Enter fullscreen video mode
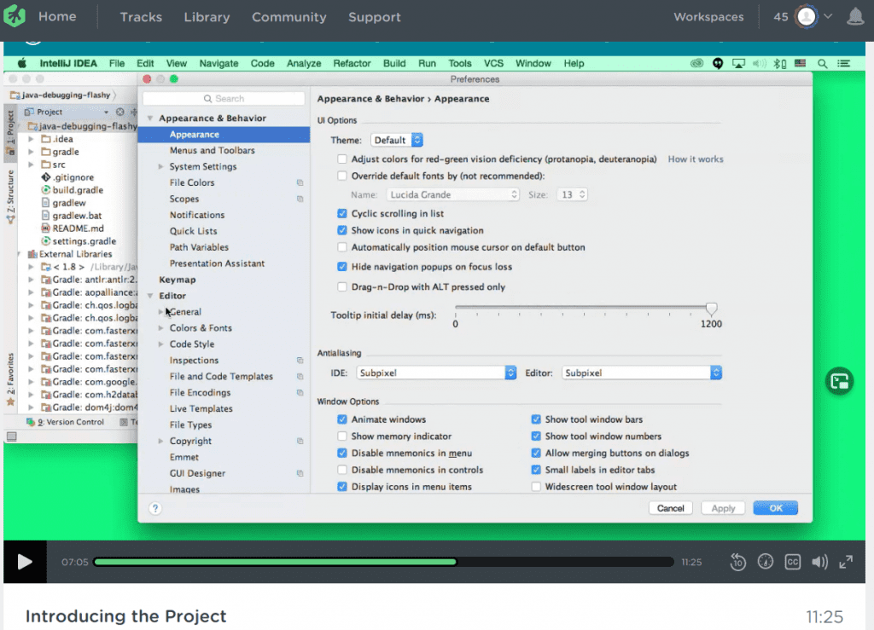 coord(846,562)
